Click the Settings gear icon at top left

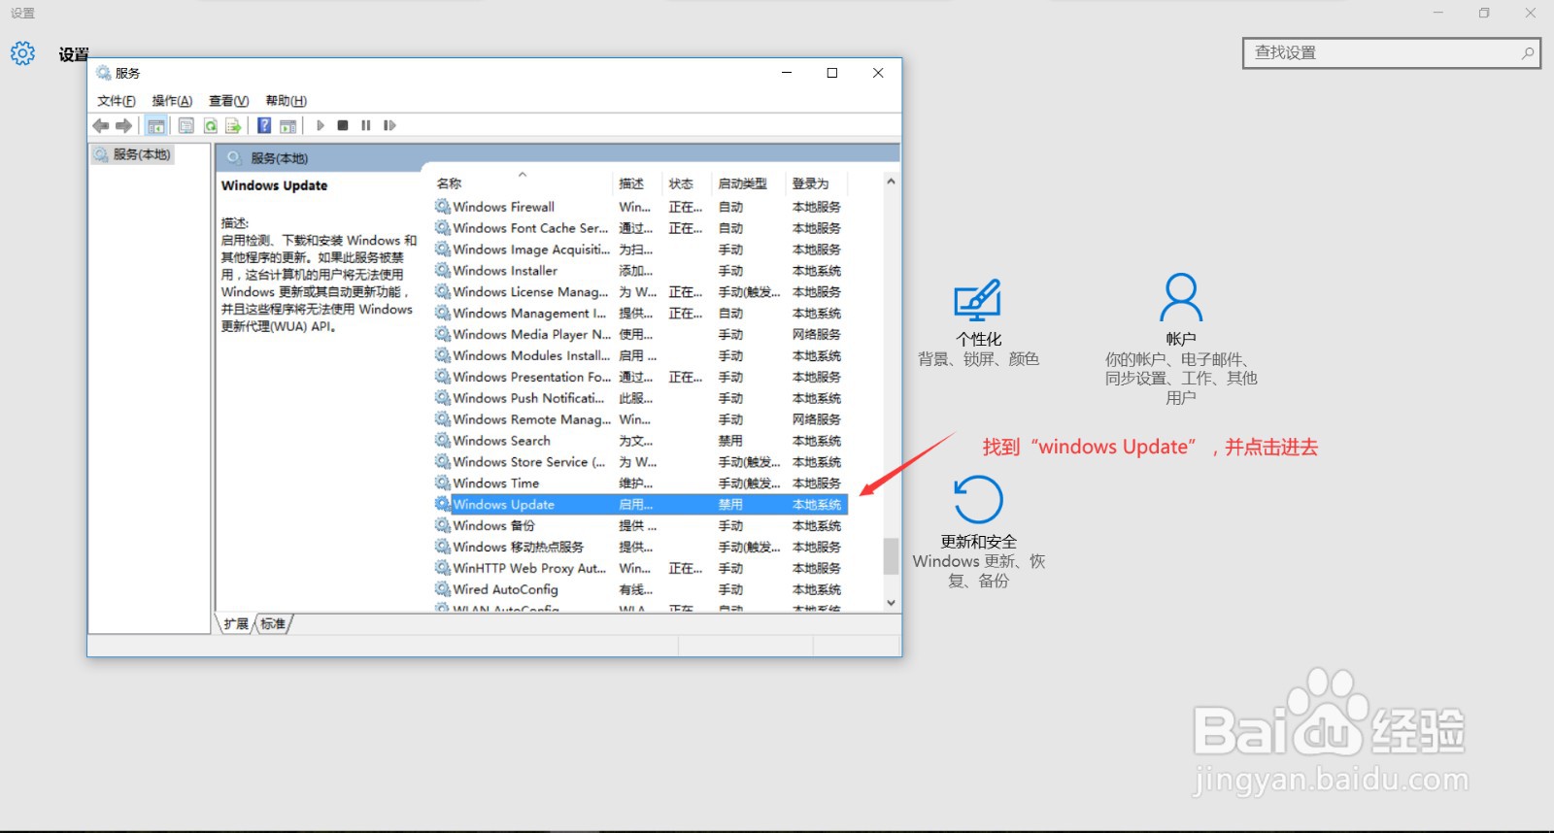22,53
